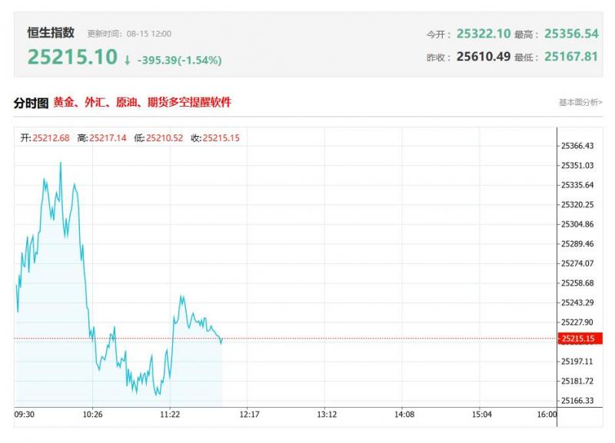The width and height of the screenshot is (615, 443).
Task: Click the 25304.86 price axis label
Action: pyautogui.click(x=577, y=224)
